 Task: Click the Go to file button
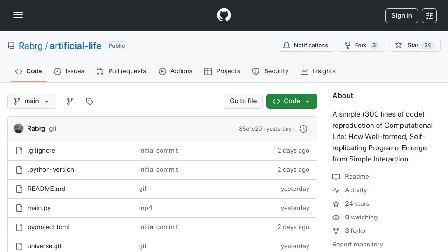[x=243, y=101]
